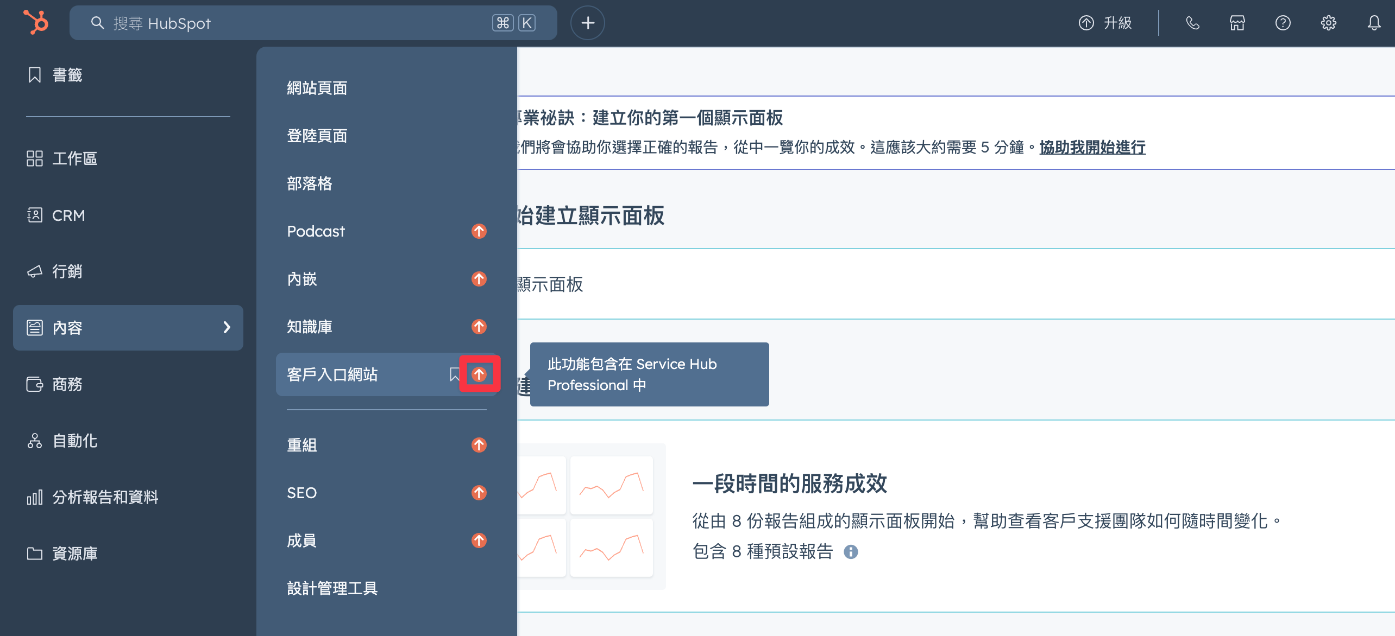Click the bar chart icon beside 分析報告和資料
Image resolution: width=1395 pixels, height=636 pixels.
click(x=35, y=497)
